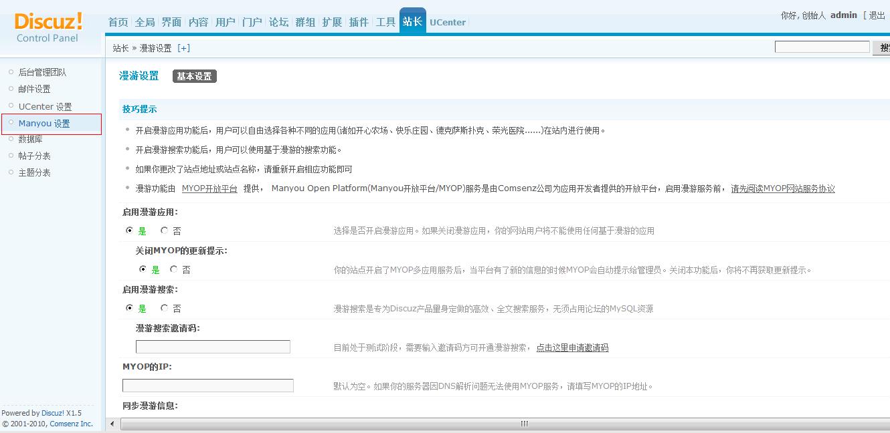Focus the top-right search box
The image size is (890, 433).
822,47
